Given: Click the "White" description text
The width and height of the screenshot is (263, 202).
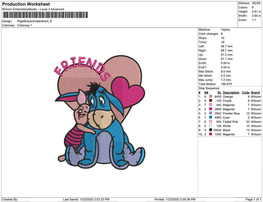Looking at the screenshot, I should [227, 126].
